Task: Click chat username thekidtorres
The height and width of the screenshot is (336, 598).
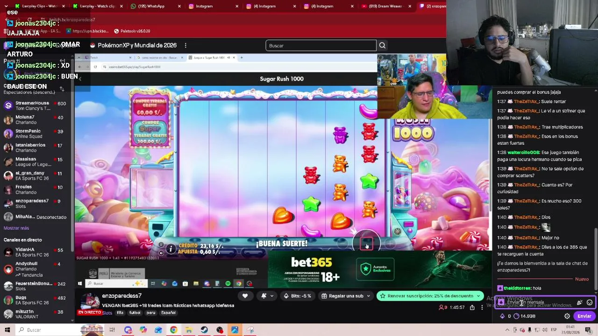Action: (517, 288)
